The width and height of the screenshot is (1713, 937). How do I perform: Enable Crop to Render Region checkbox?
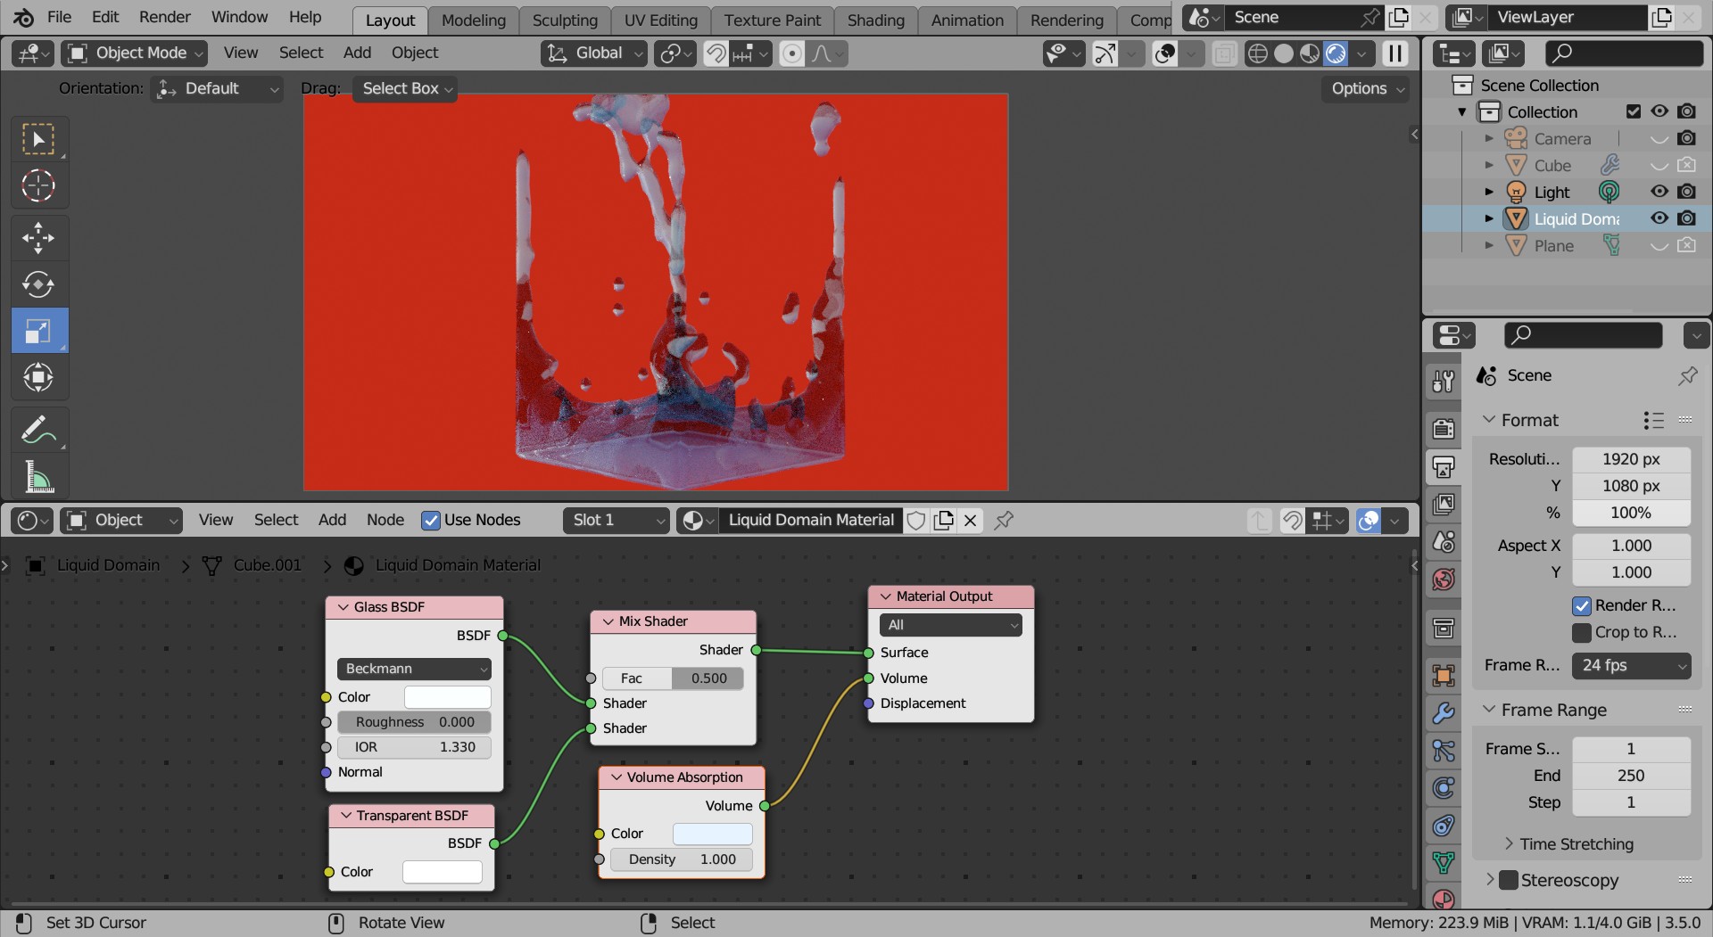[x=1582, y=633]
